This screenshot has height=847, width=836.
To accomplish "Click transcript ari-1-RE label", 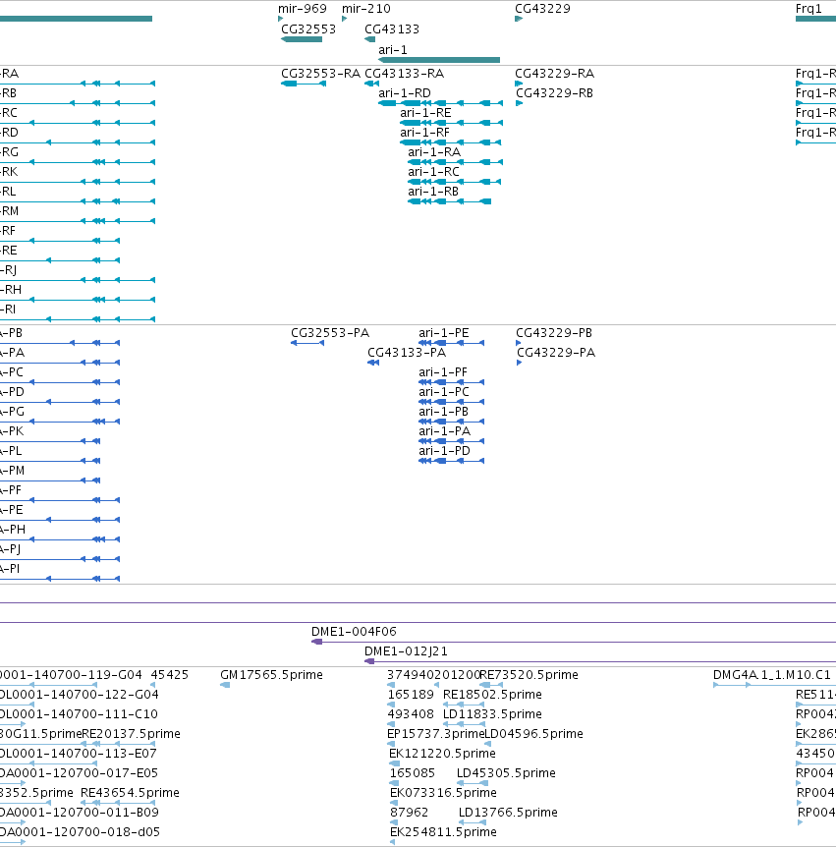I will (x=425, y=113).
